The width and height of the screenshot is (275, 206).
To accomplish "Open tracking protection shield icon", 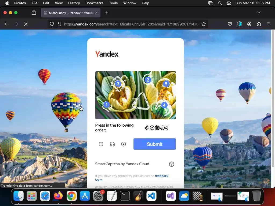I will coord(52,24).
